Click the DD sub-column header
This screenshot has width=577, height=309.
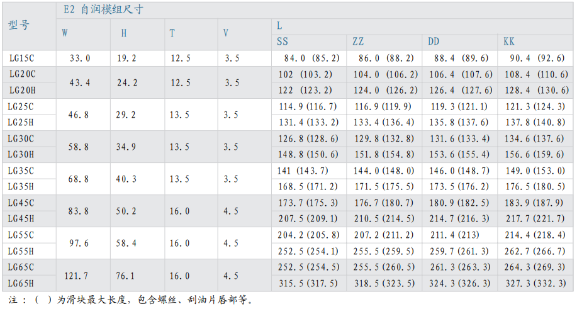434,42
